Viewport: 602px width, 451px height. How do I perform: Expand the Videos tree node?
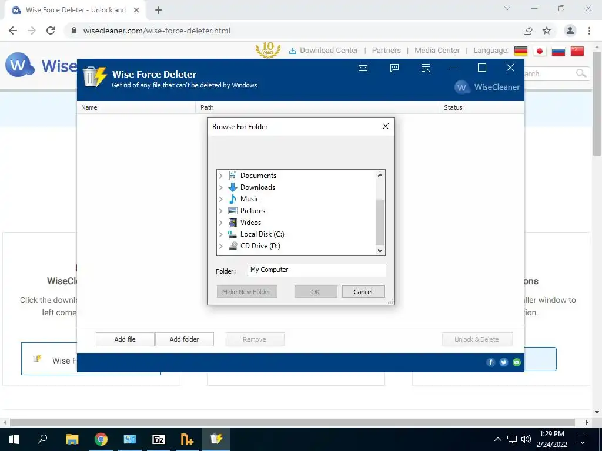(221, 223)
